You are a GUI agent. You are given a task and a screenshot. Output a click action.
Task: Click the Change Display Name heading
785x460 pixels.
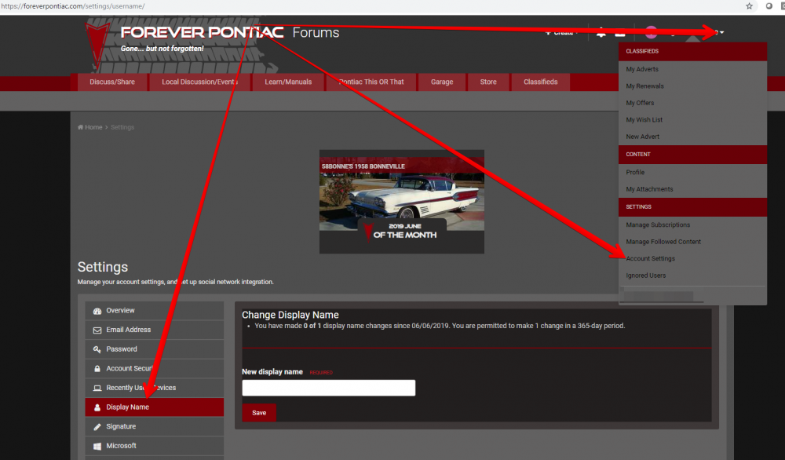(x=290, y=315)
